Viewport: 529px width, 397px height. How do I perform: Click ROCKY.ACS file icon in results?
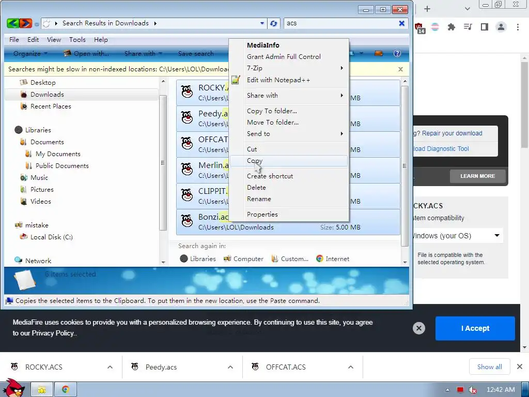pyautogui.click(x=187, y=92)
